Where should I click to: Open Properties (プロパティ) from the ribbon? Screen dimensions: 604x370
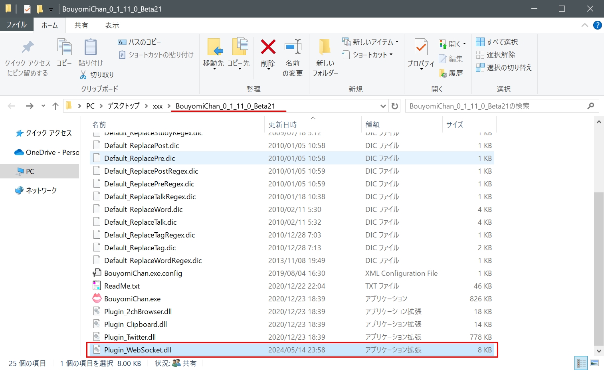coord(421,54)
